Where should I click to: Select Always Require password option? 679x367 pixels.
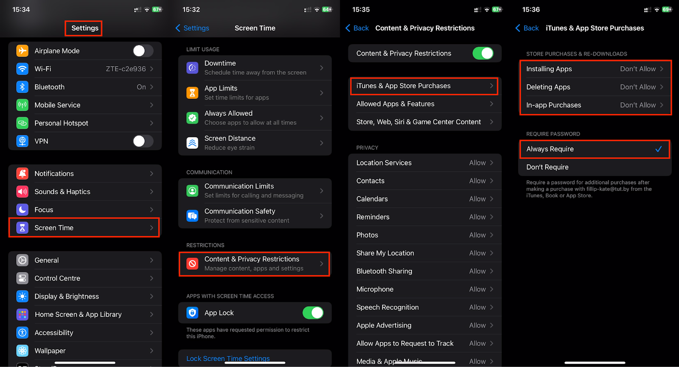pos(595,149)
